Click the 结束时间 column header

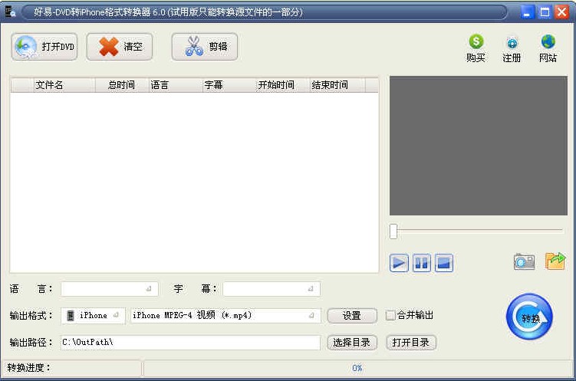click(337, 85)
